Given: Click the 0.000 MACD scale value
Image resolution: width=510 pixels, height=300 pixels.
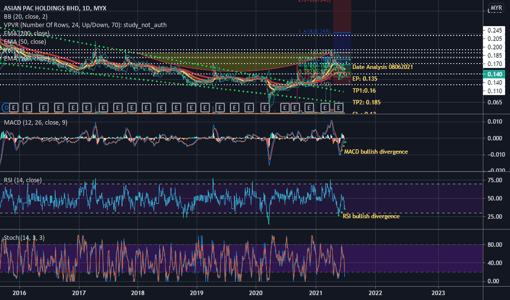Looking at the screenshot, I should (494, 138).
